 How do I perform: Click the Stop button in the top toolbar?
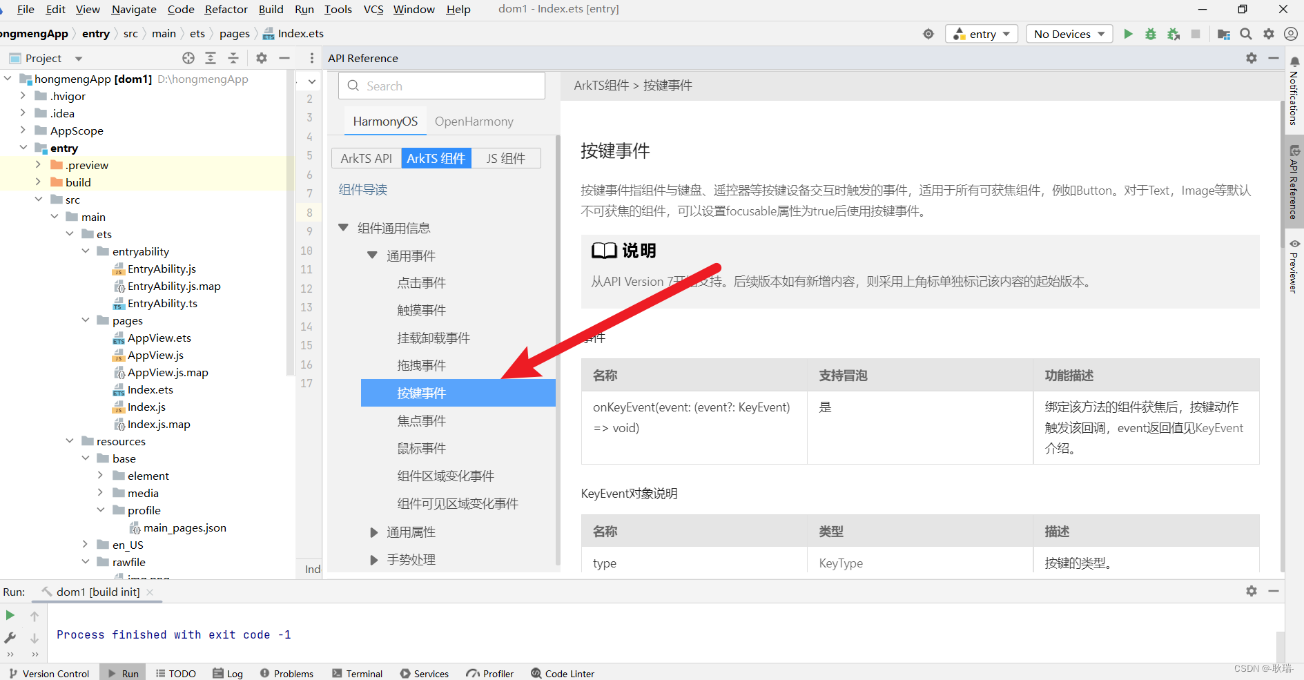tap(1196, 34)
